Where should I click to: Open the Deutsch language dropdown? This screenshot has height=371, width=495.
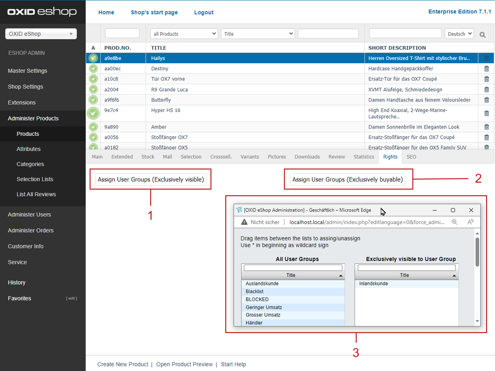coord(459,34)
